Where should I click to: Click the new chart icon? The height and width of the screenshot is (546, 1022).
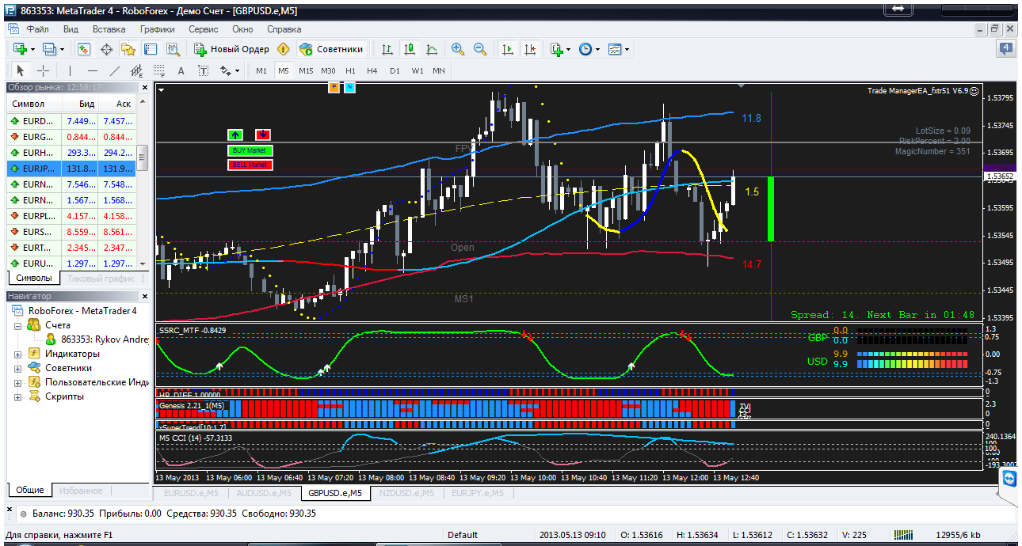[20, 49]
